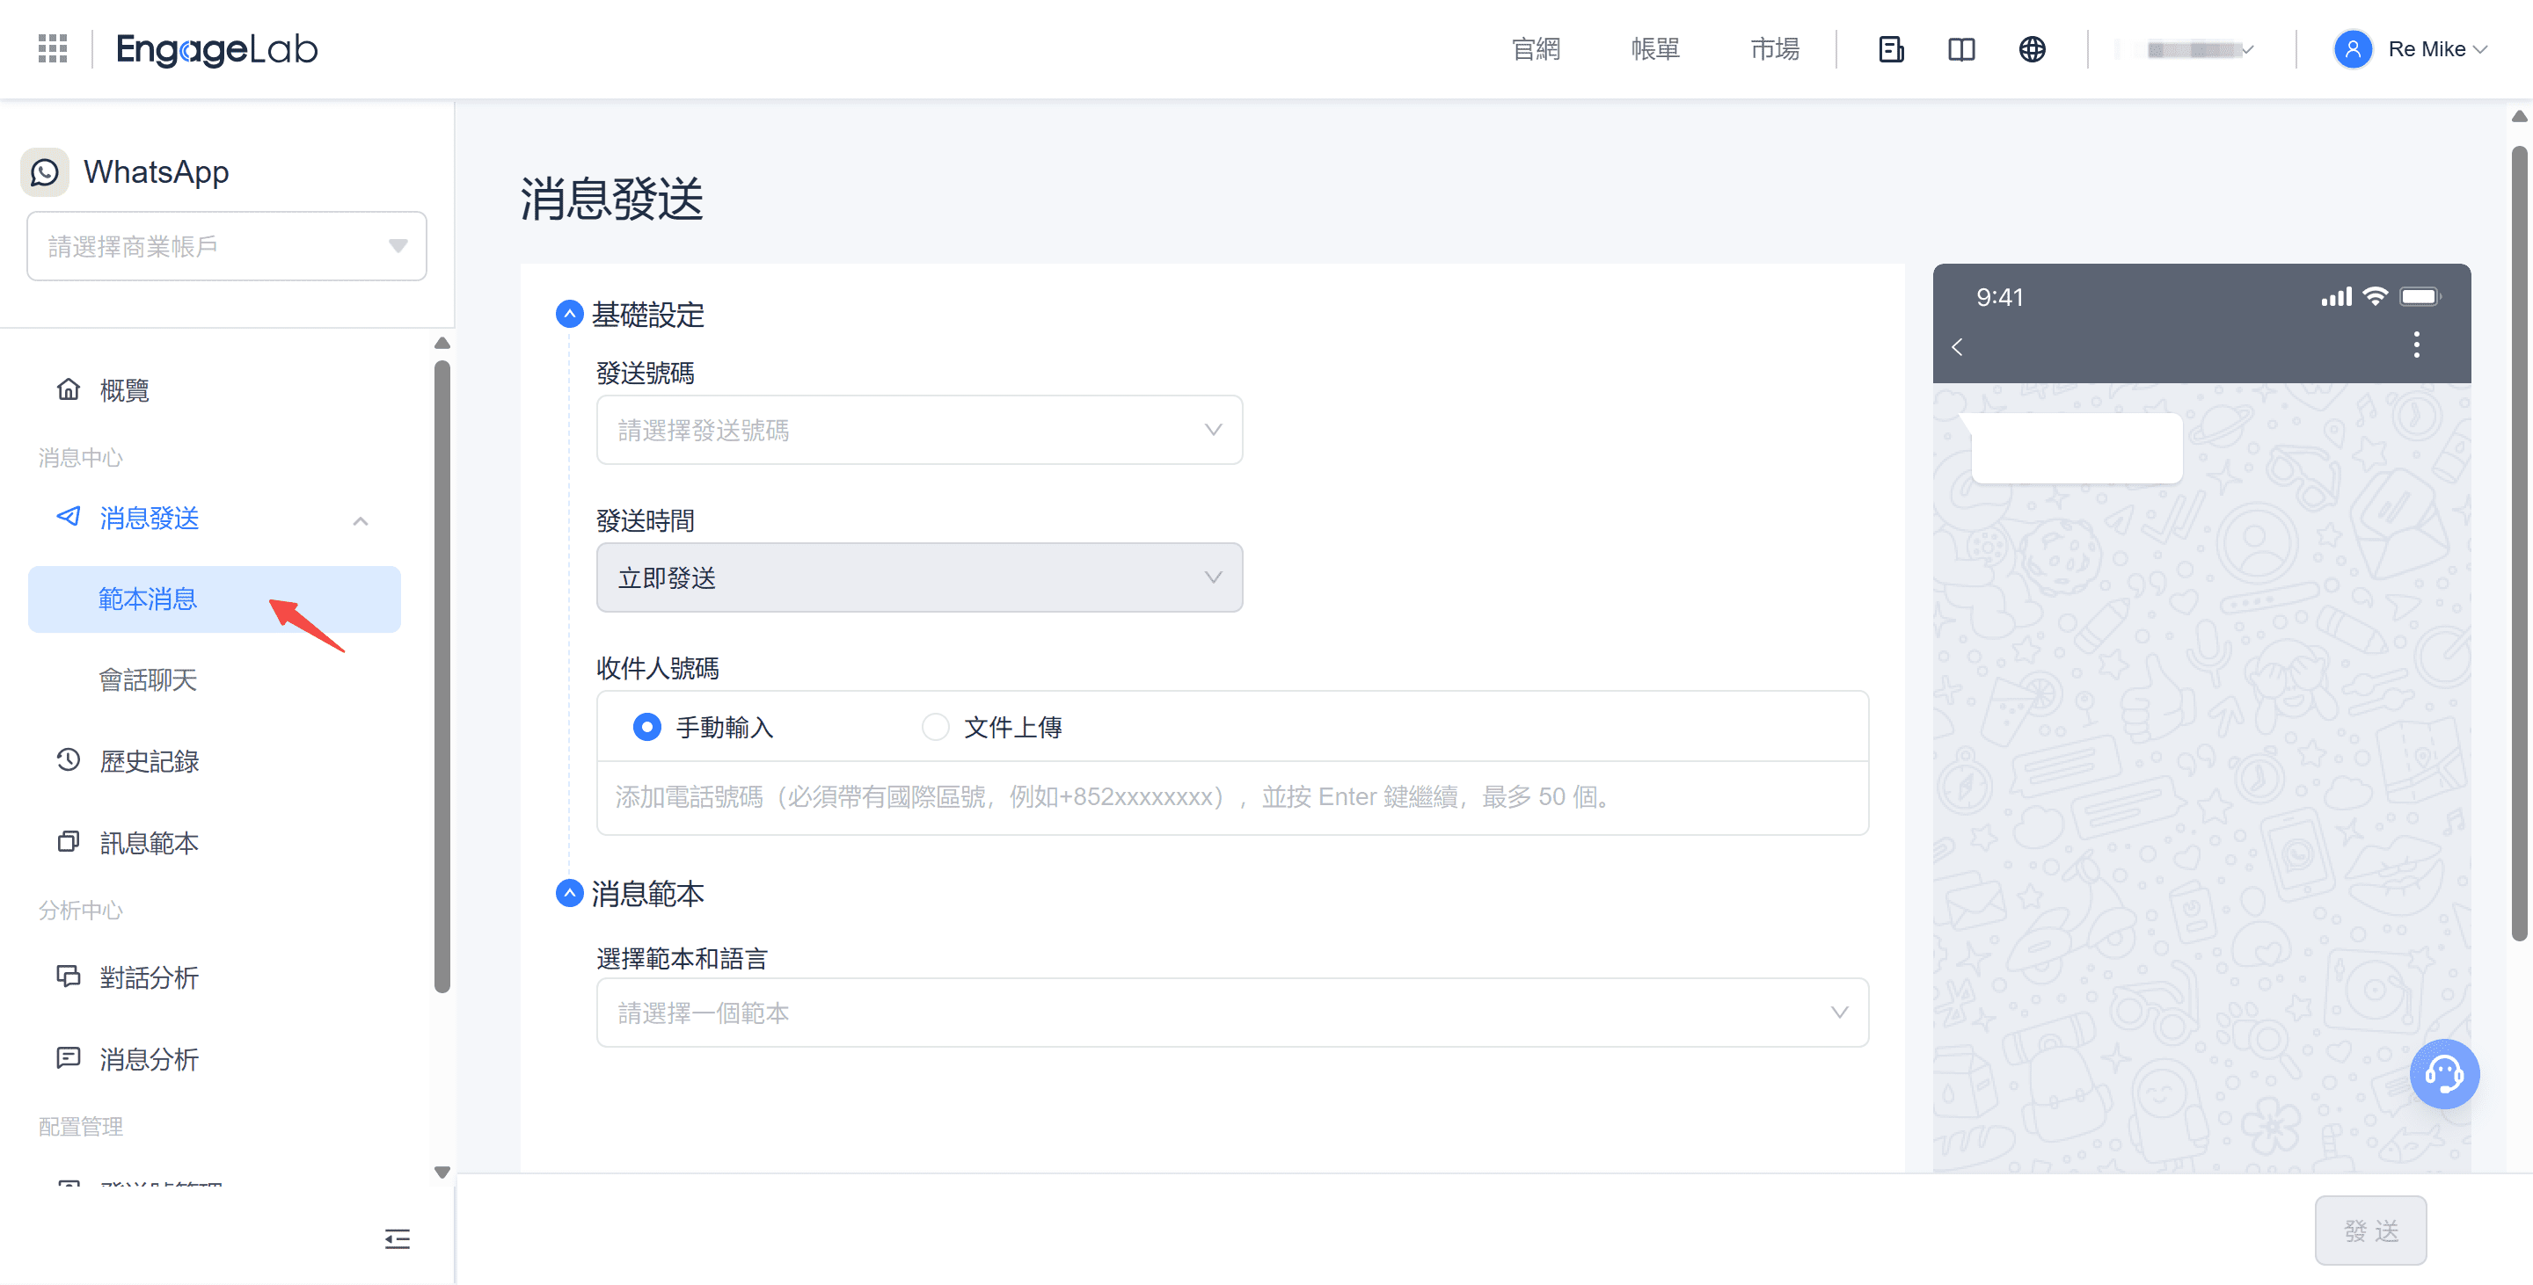Click the chat bubbles icon beside 對話分析
The width and height of the screenshot is (2533, 1285).
tap(68, 976)
